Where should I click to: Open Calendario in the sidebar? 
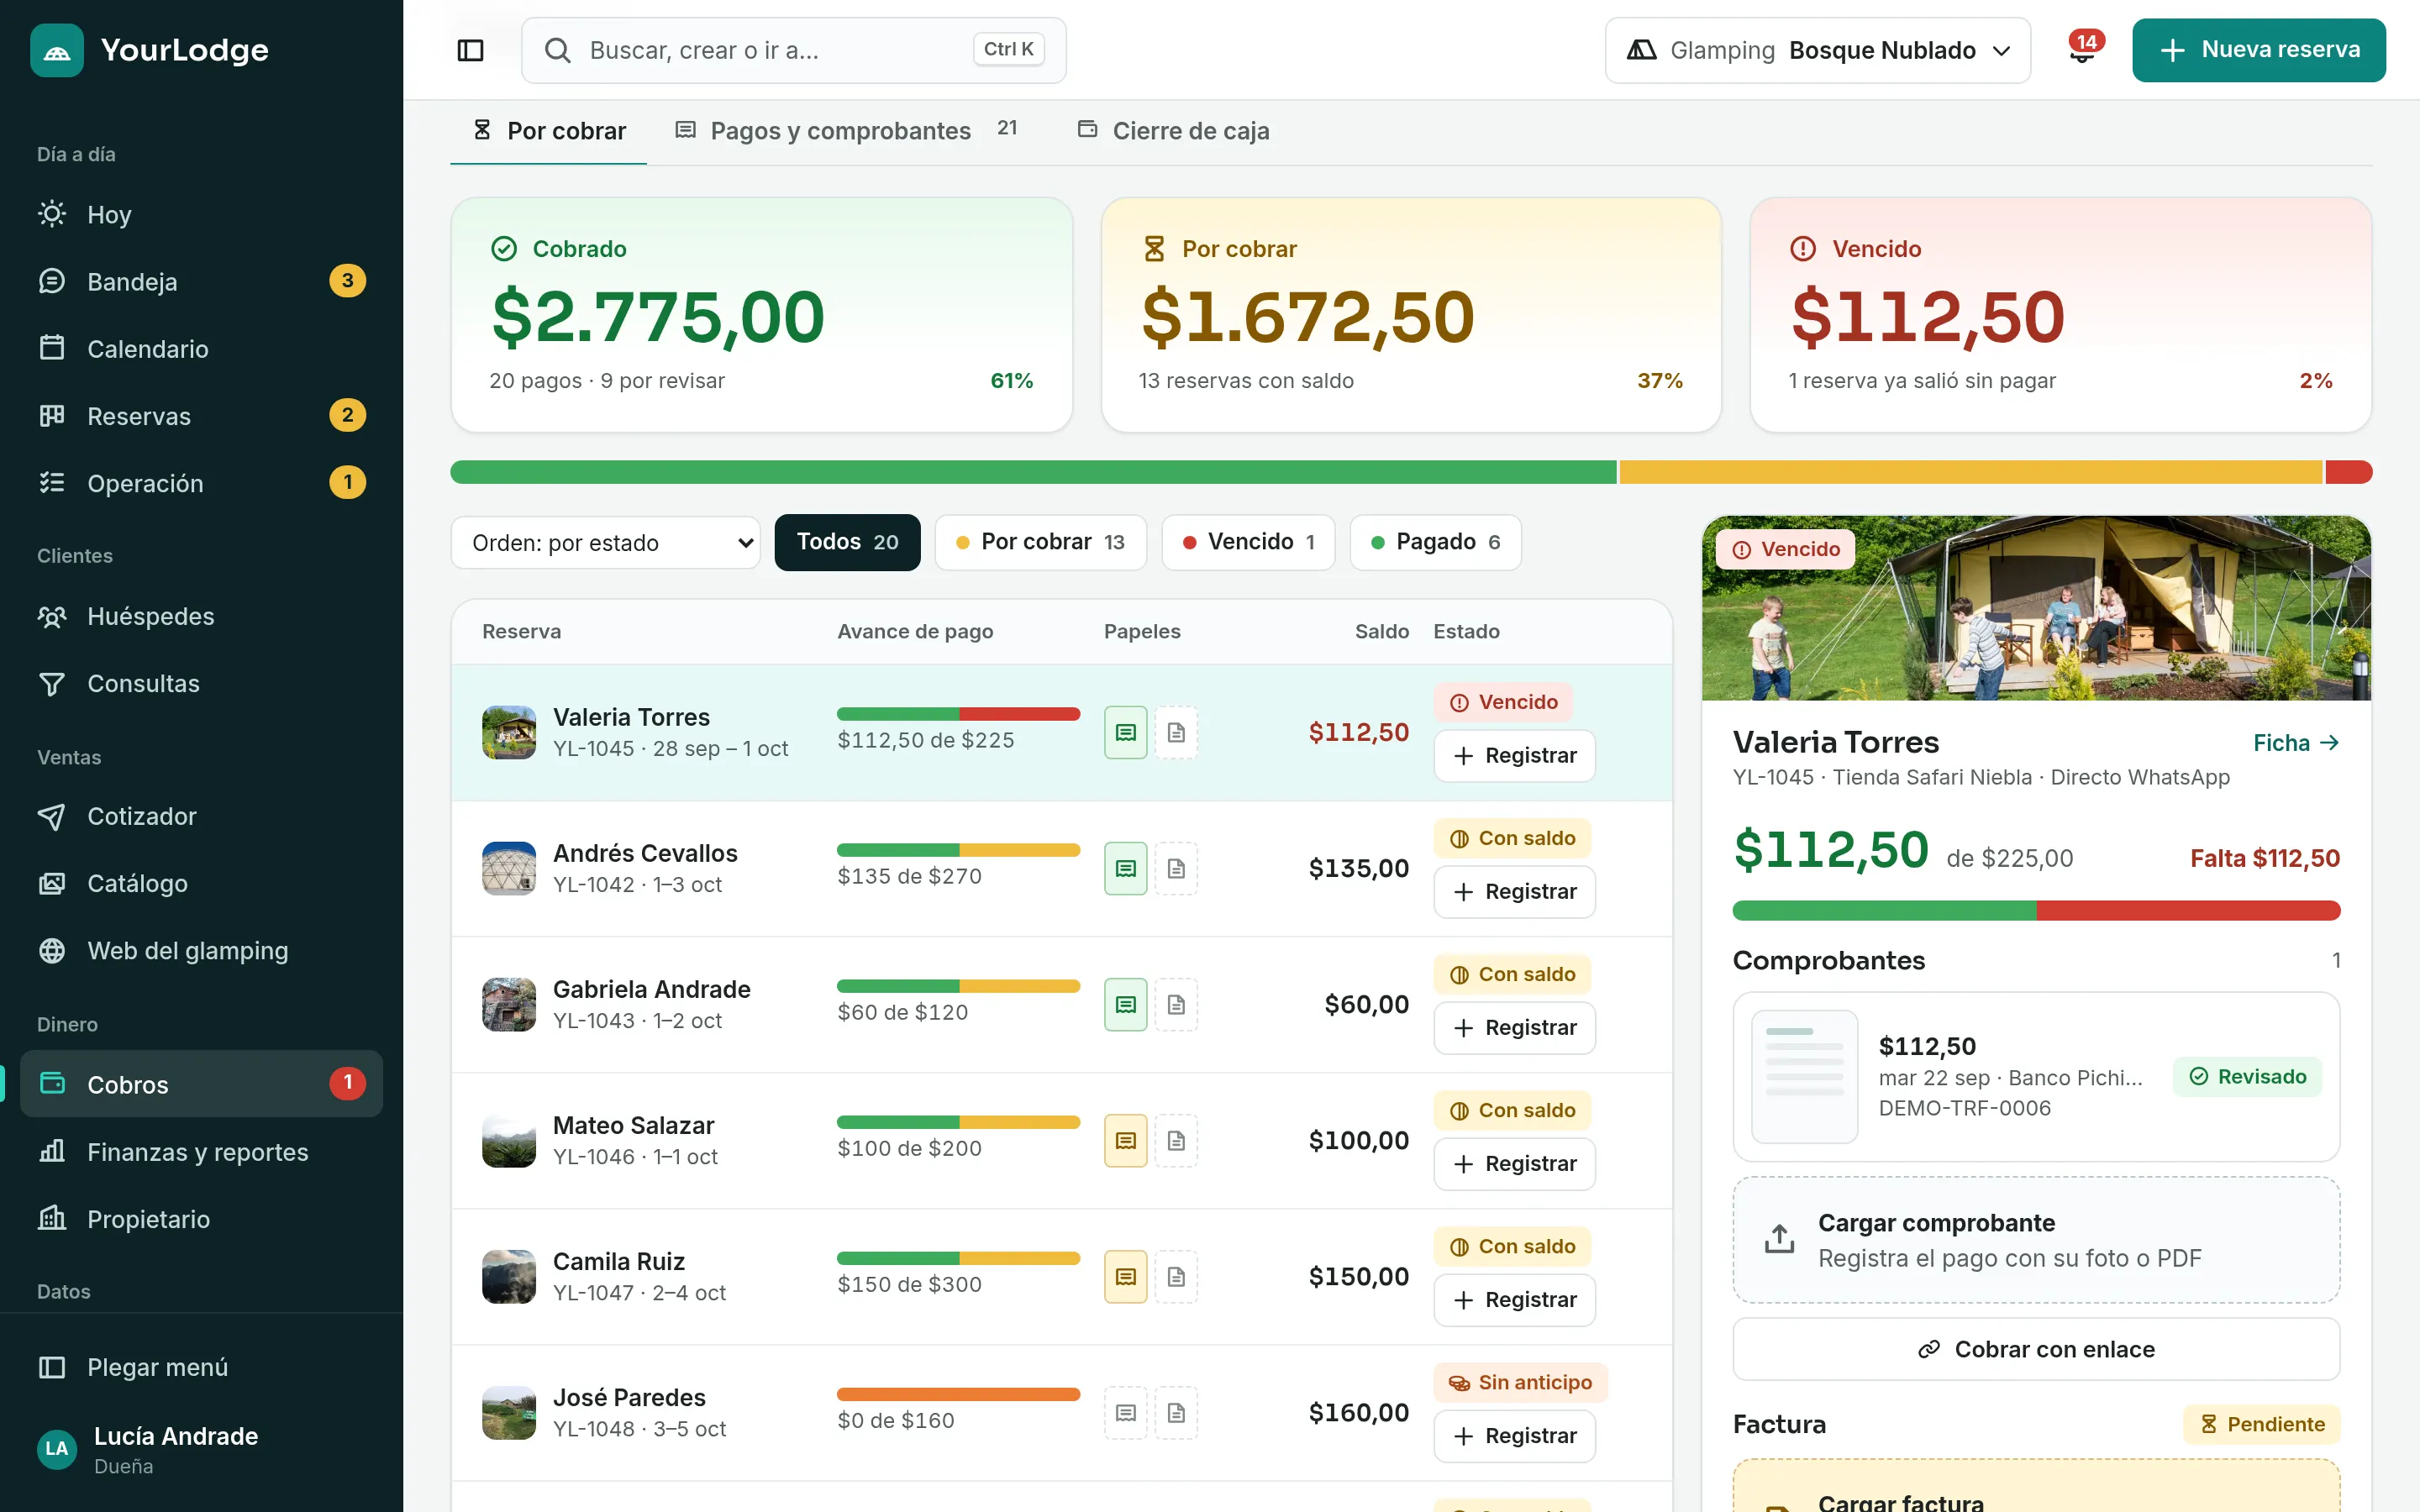pyautogui.click(x=201, y=348)
